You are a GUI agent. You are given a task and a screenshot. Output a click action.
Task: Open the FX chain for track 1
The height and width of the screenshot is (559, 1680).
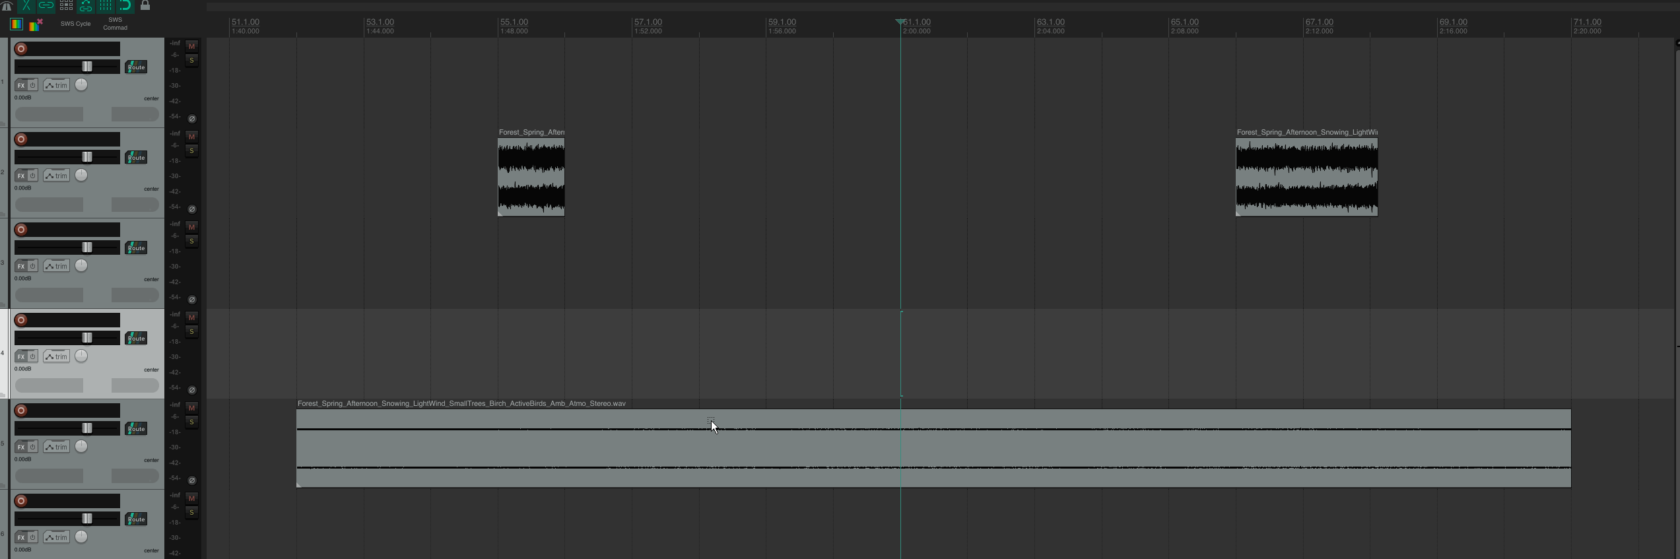point(21,85)
